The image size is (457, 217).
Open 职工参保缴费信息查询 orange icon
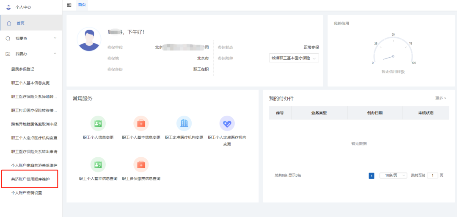click(141, 164)
